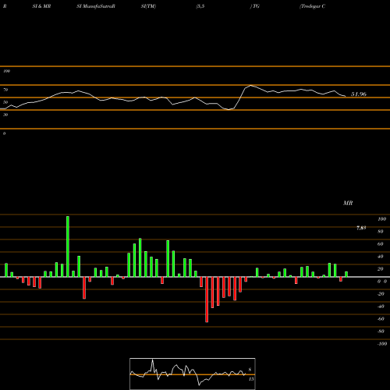
Task: Click the RSI value label 51.96
Action: (359, 94)
